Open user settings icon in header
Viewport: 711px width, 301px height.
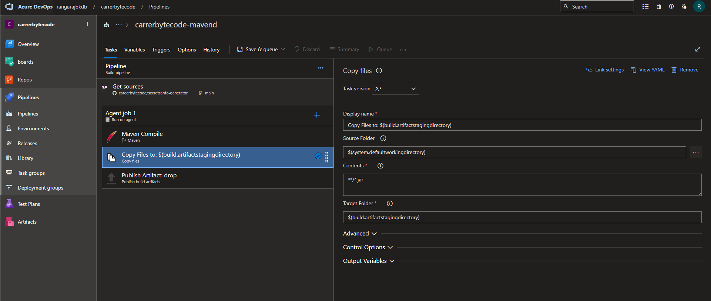(684, 7)
